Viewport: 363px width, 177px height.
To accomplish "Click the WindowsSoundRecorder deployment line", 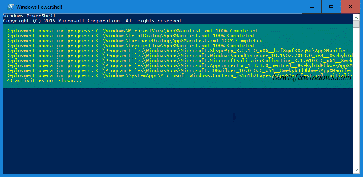I will coord(179,56).
